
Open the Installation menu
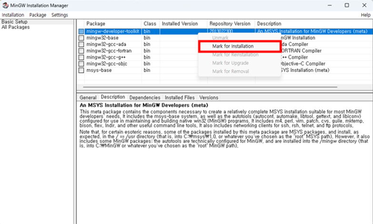pyautogui.click(x=13, y=15)
